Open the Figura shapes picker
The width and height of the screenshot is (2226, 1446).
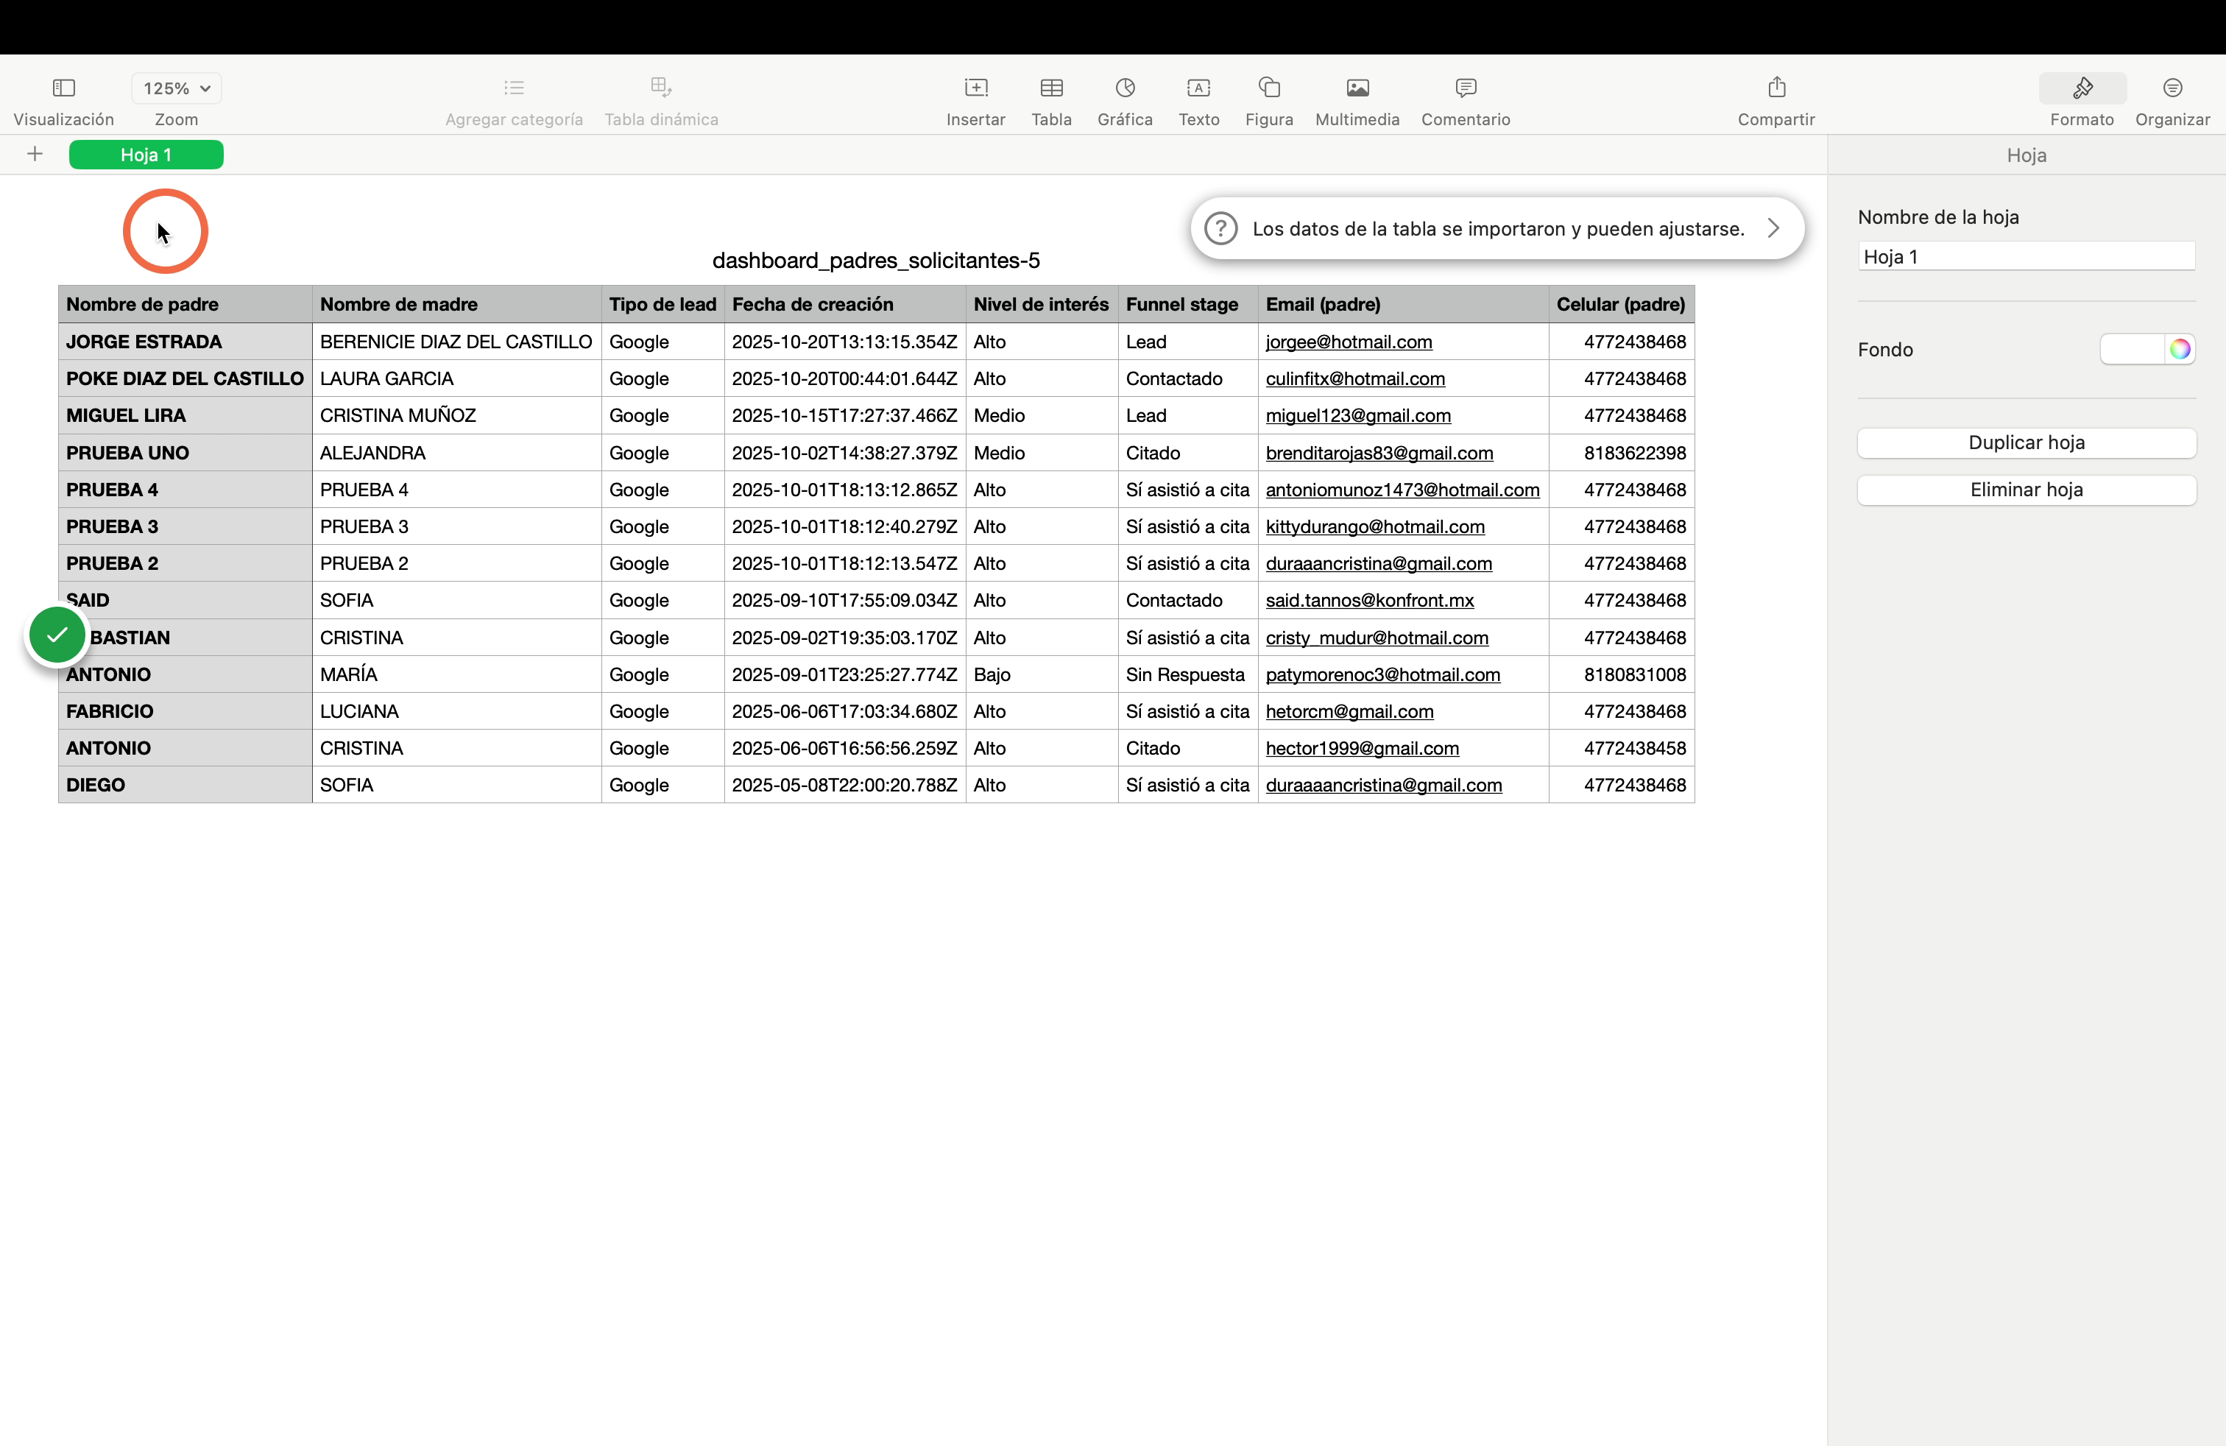point(1269,88)
